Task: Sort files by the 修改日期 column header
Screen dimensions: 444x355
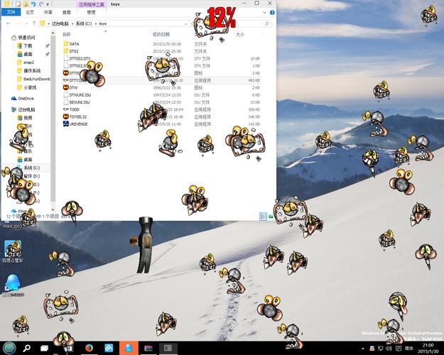Action: (x=161, y=33)
